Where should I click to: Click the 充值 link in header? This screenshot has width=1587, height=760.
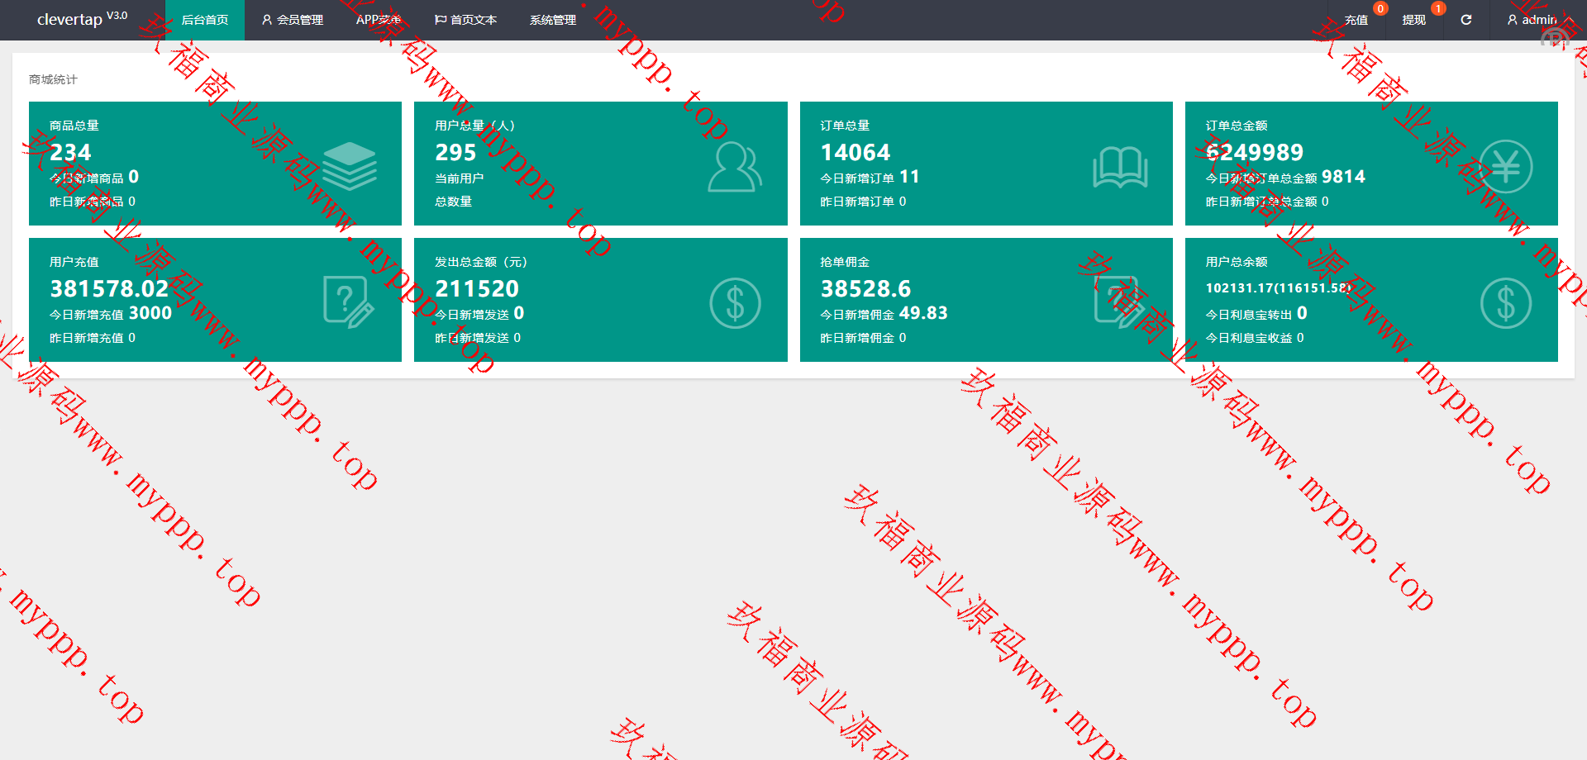(1356, 20)
